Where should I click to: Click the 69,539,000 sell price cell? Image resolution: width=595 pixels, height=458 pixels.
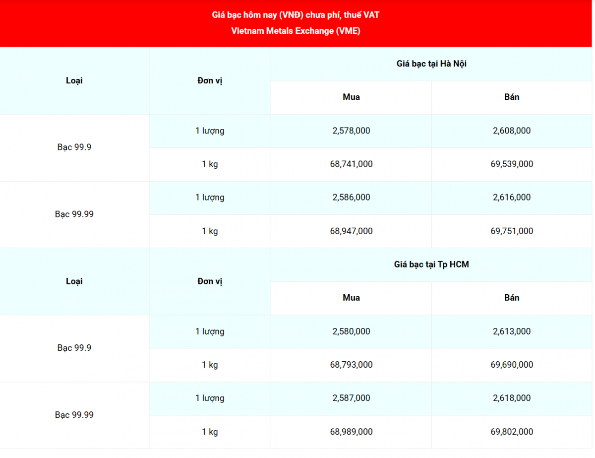(512, 164)
